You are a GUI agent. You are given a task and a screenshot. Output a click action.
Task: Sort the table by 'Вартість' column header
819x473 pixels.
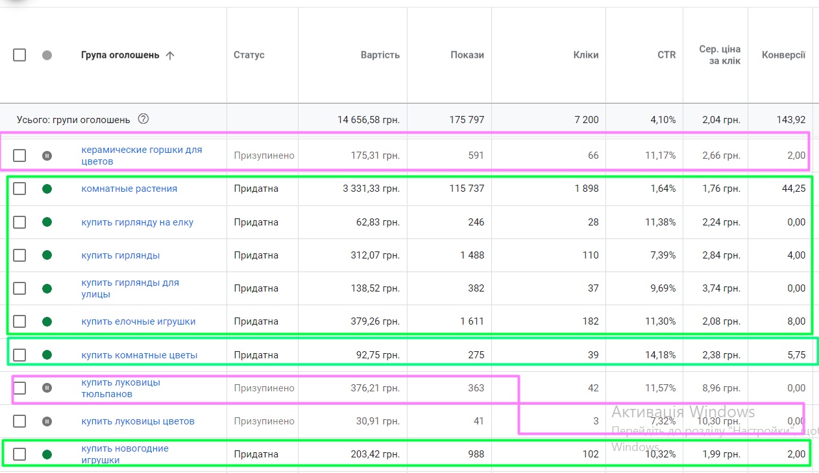(x=380, y=55)
